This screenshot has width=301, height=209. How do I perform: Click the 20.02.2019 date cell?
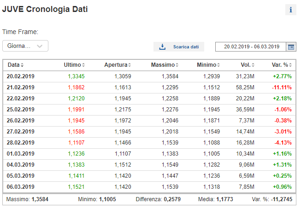pyautogui.click(x=21, y=76)
